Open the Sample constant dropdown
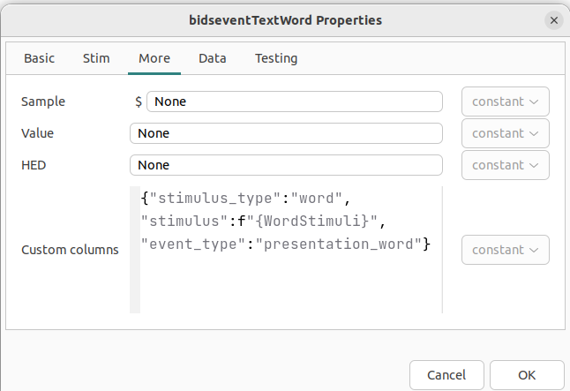Screen dimensions: 570x391 pos(506,102)
